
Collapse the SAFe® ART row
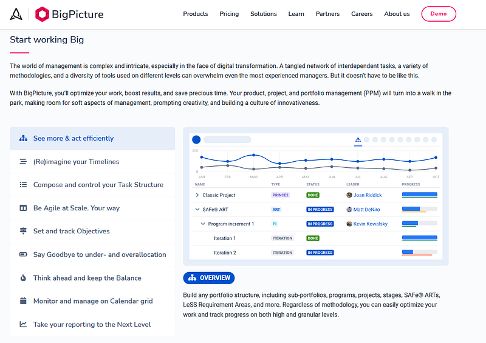pyautogui.click(x=197, y=210)
